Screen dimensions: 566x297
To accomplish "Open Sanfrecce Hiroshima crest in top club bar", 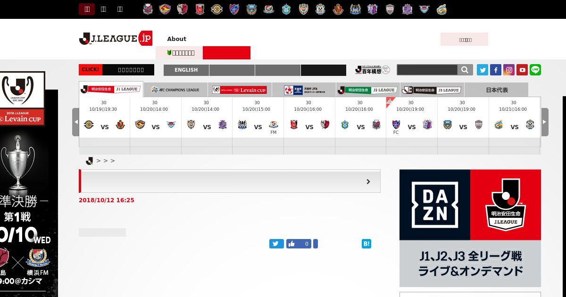I will pos(407,9).
